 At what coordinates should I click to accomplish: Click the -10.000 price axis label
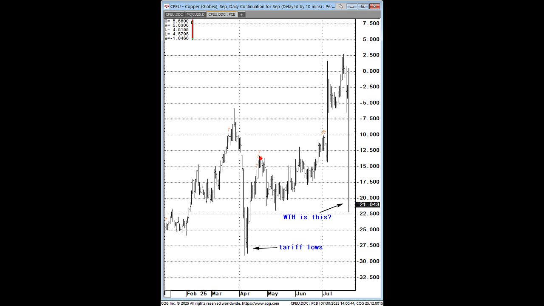[x=368, y=134]
